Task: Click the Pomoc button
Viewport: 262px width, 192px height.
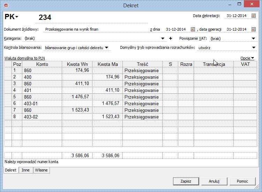Action: click(242, 181)
